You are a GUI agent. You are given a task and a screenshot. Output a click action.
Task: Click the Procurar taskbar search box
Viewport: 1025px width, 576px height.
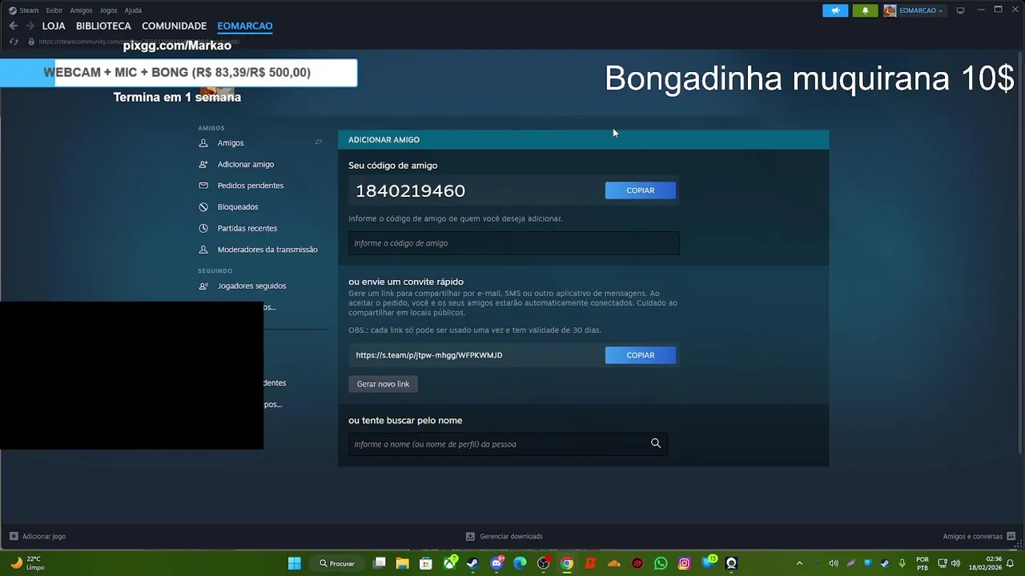[x=338, y=563]
